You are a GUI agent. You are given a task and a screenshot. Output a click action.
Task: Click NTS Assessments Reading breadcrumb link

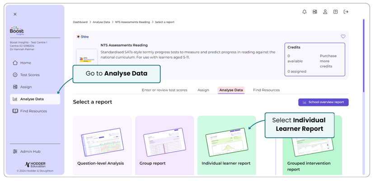pyautogui.click(x=132, y=22)
